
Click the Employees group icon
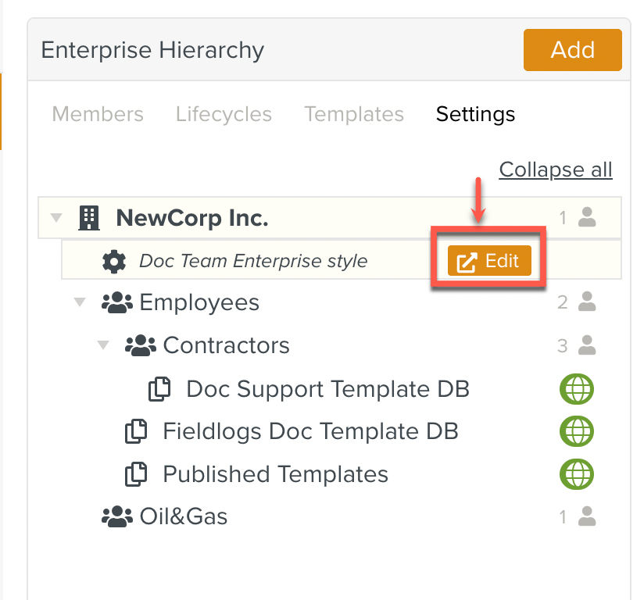(117, 303)
